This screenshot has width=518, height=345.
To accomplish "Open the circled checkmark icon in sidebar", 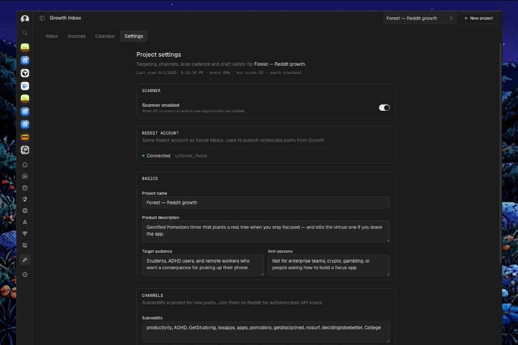I will (25, 275).
